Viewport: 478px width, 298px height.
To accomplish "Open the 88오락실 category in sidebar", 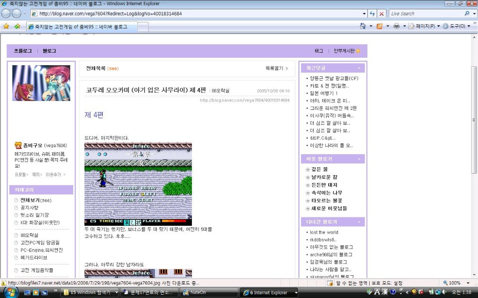I will (x=29, y=235).
